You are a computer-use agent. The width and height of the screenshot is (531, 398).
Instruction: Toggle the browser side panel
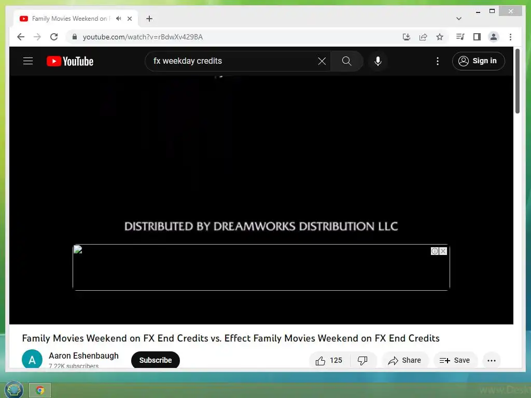click(477, 37)
